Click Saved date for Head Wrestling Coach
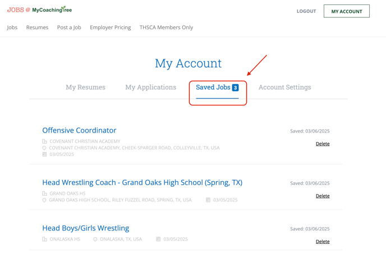Screen dimensions: 386x255 (310, 183)
